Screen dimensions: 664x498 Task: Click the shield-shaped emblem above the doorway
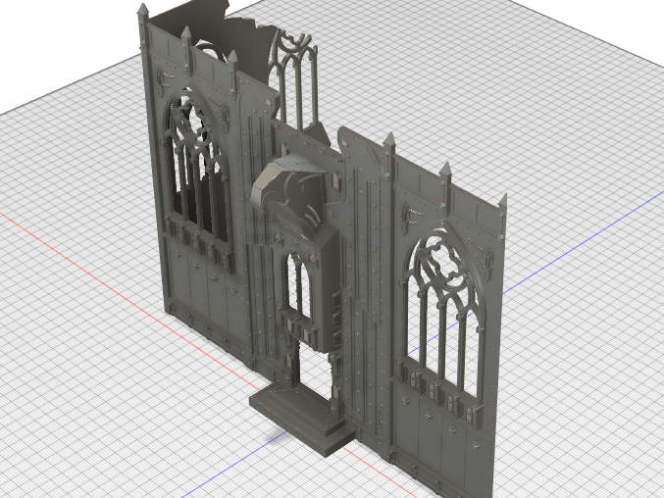(x=291, y=197)
